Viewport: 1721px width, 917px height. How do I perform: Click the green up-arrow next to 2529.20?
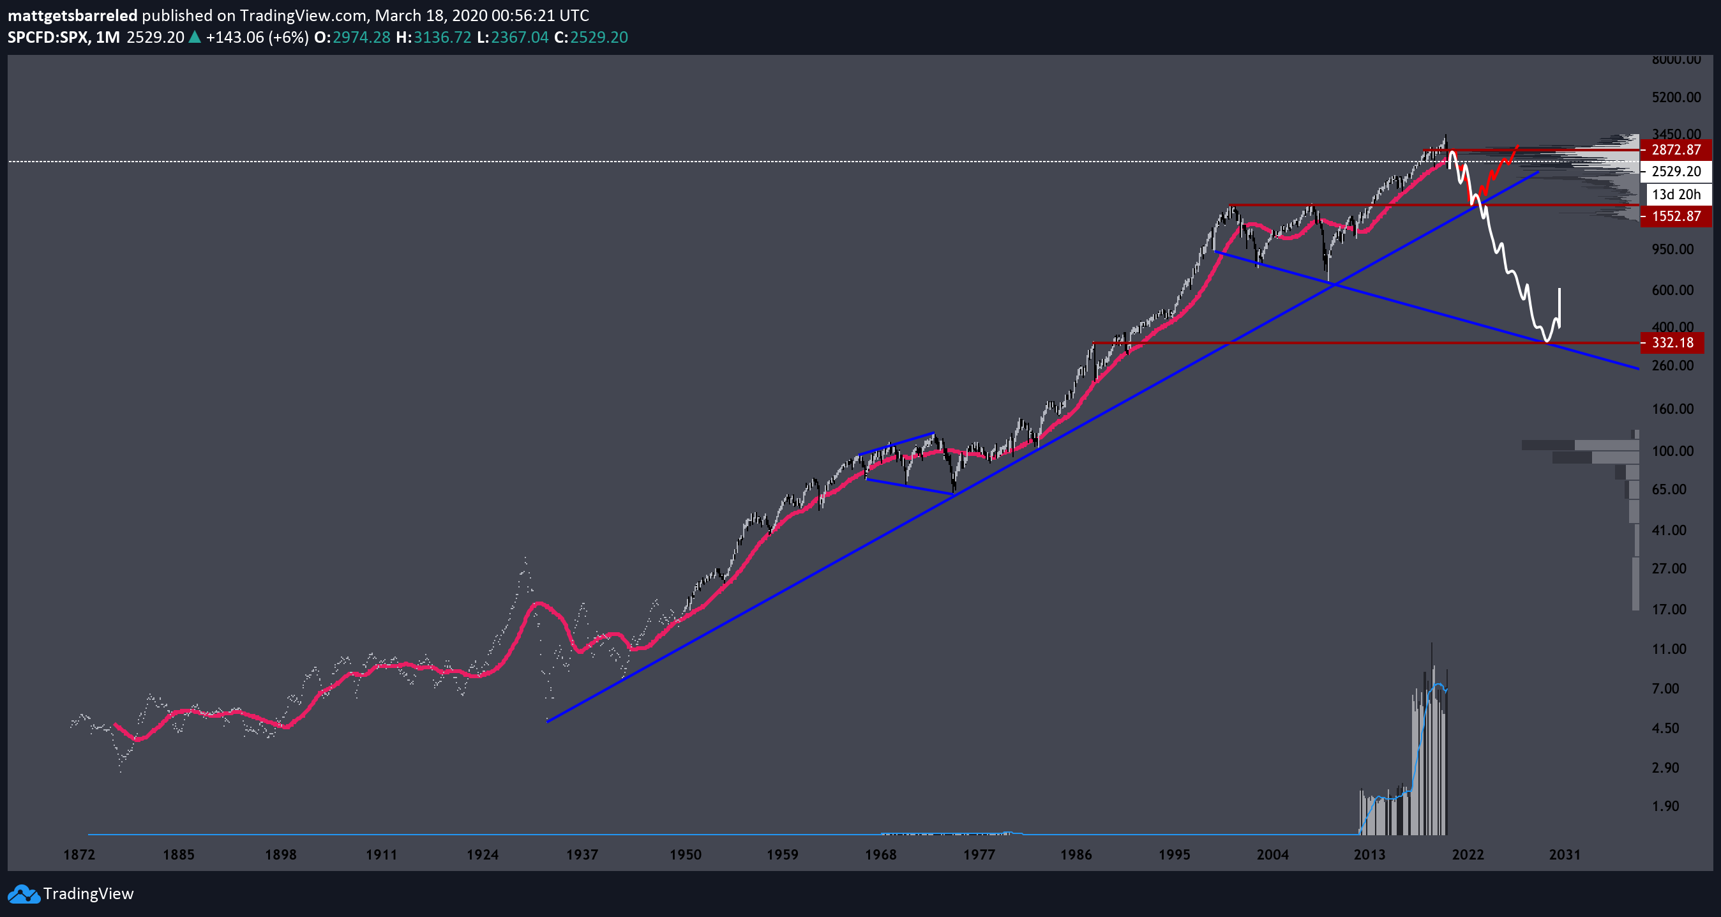click(195, 37)
